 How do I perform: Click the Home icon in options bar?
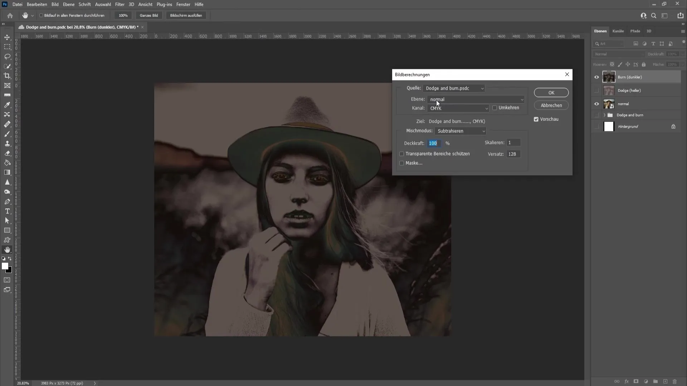tap(10, 15)
